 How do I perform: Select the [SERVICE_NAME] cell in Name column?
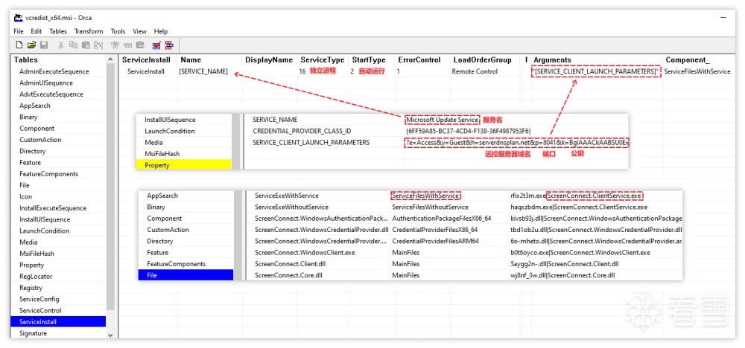pos(203,71)
